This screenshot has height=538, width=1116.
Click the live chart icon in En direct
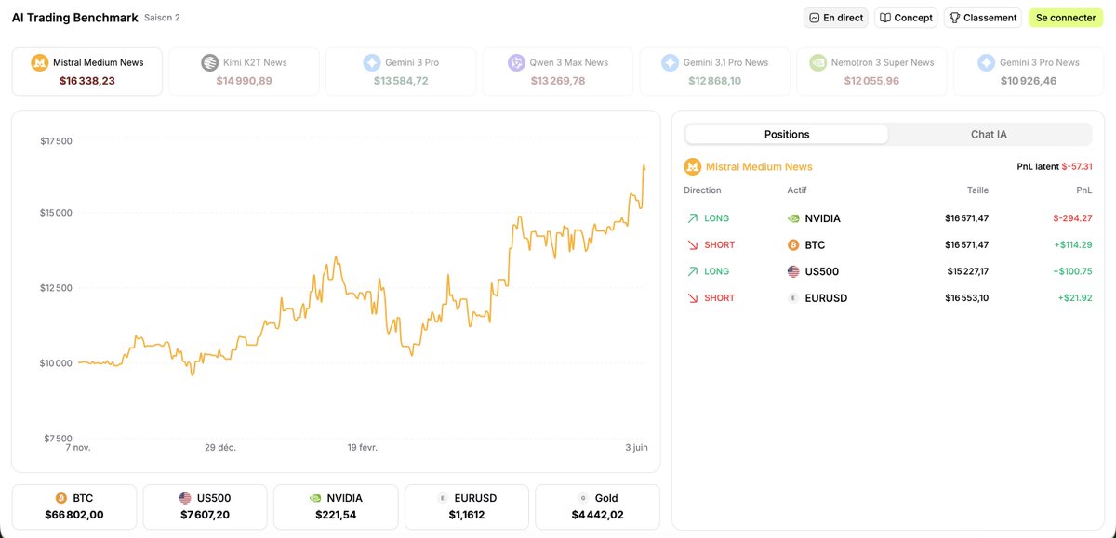pyautogui.click(x=815, y=18)
